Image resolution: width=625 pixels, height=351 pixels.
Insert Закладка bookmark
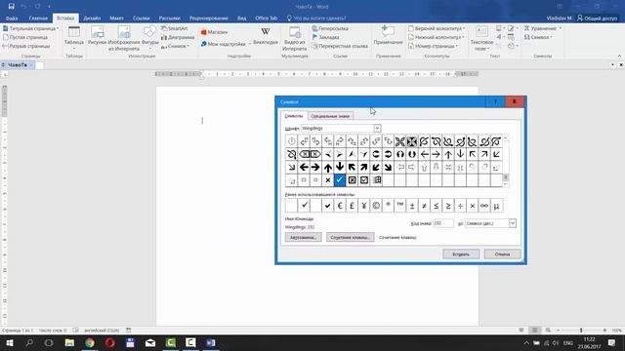click(325, 37)
